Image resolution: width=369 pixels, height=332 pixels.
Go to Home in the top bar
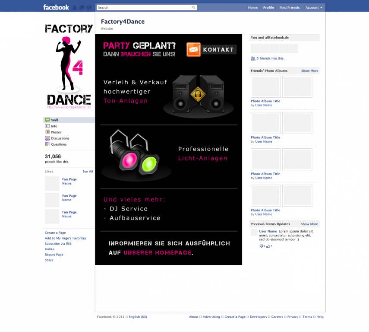pos(253,7)
